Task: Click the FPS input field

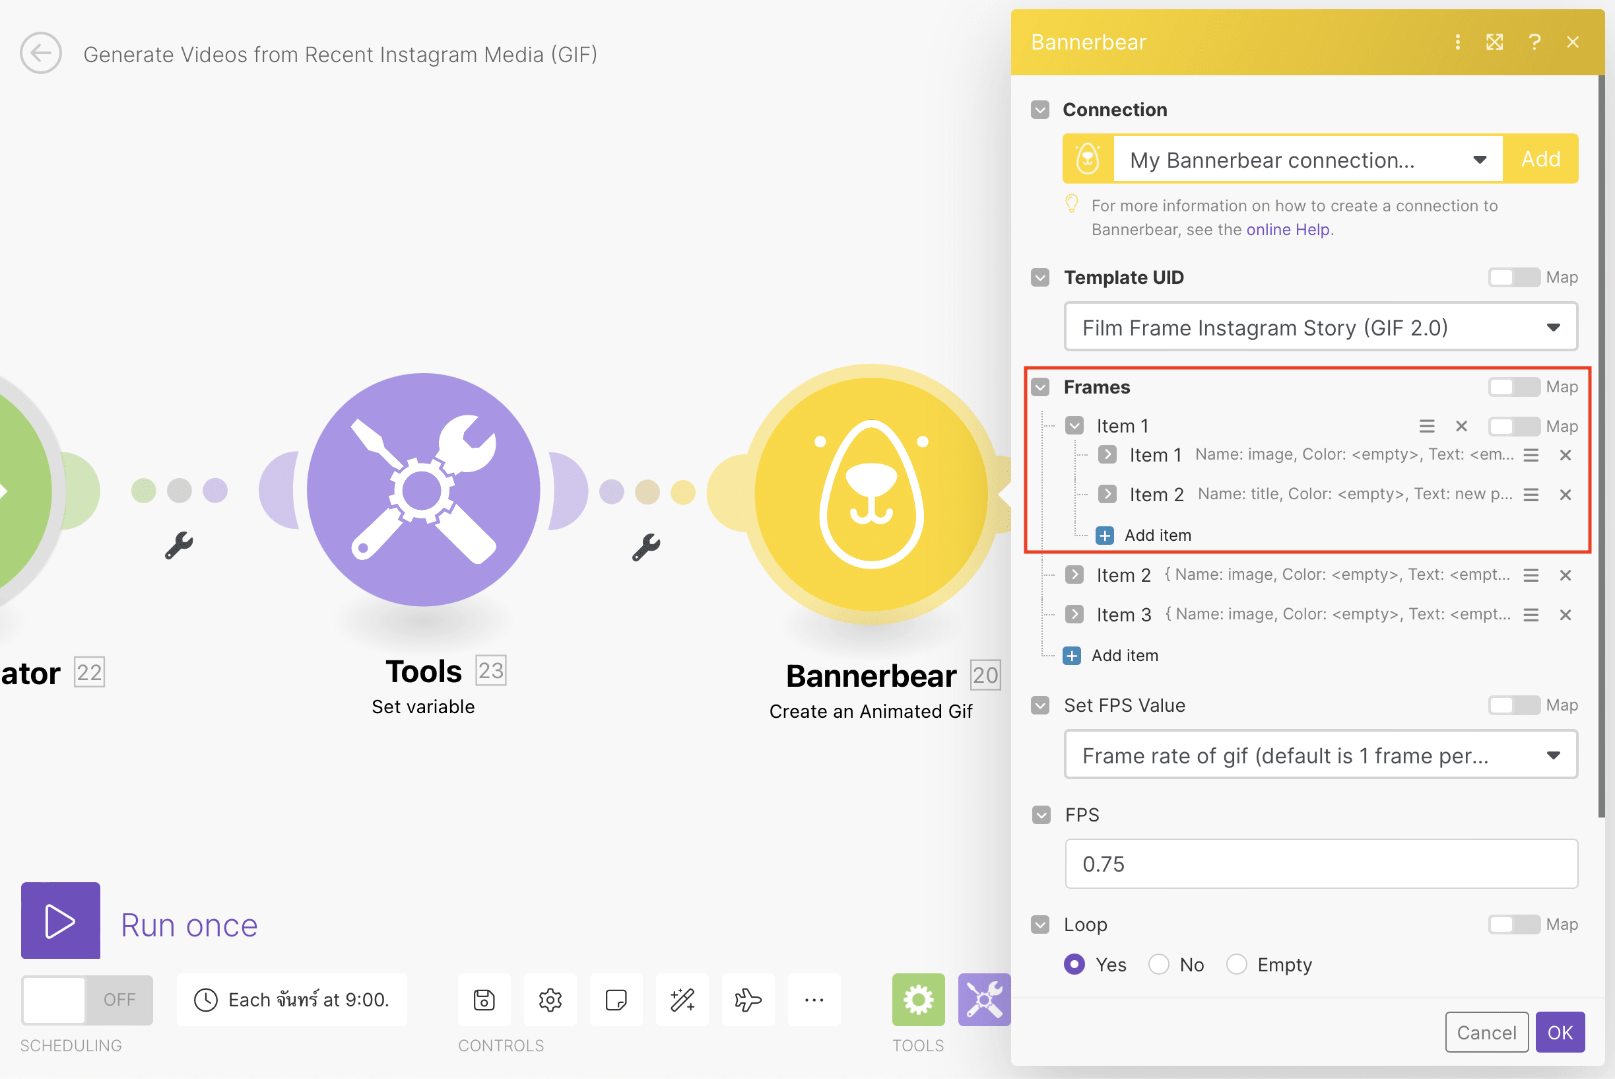Action: (x=1320, y=864)
